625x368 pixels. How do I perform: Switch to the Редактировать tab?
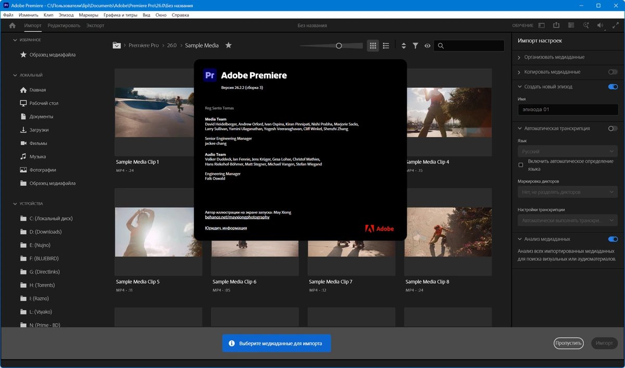tap(64, 26)
